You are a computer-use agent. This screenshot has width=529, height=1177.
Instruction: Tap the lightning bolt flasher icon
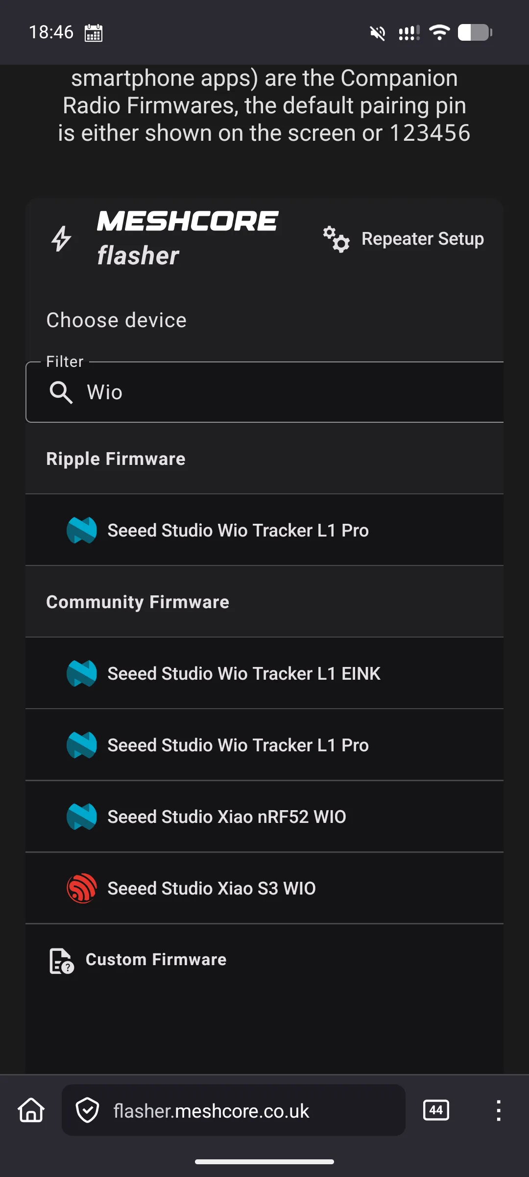(x=62, y=239)
